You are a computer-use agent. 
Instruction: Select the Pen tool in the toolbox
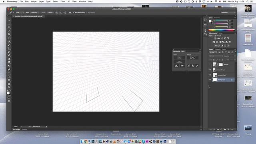coord(9,70)
